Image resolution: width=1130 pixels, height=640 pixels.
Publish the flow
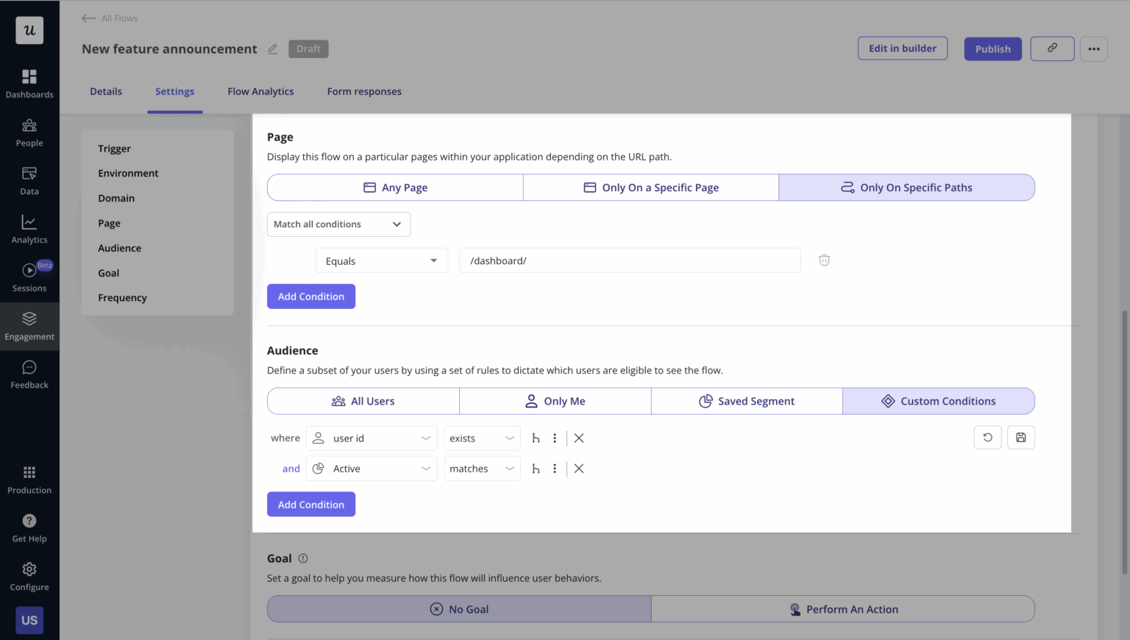(x=992, y=49)
